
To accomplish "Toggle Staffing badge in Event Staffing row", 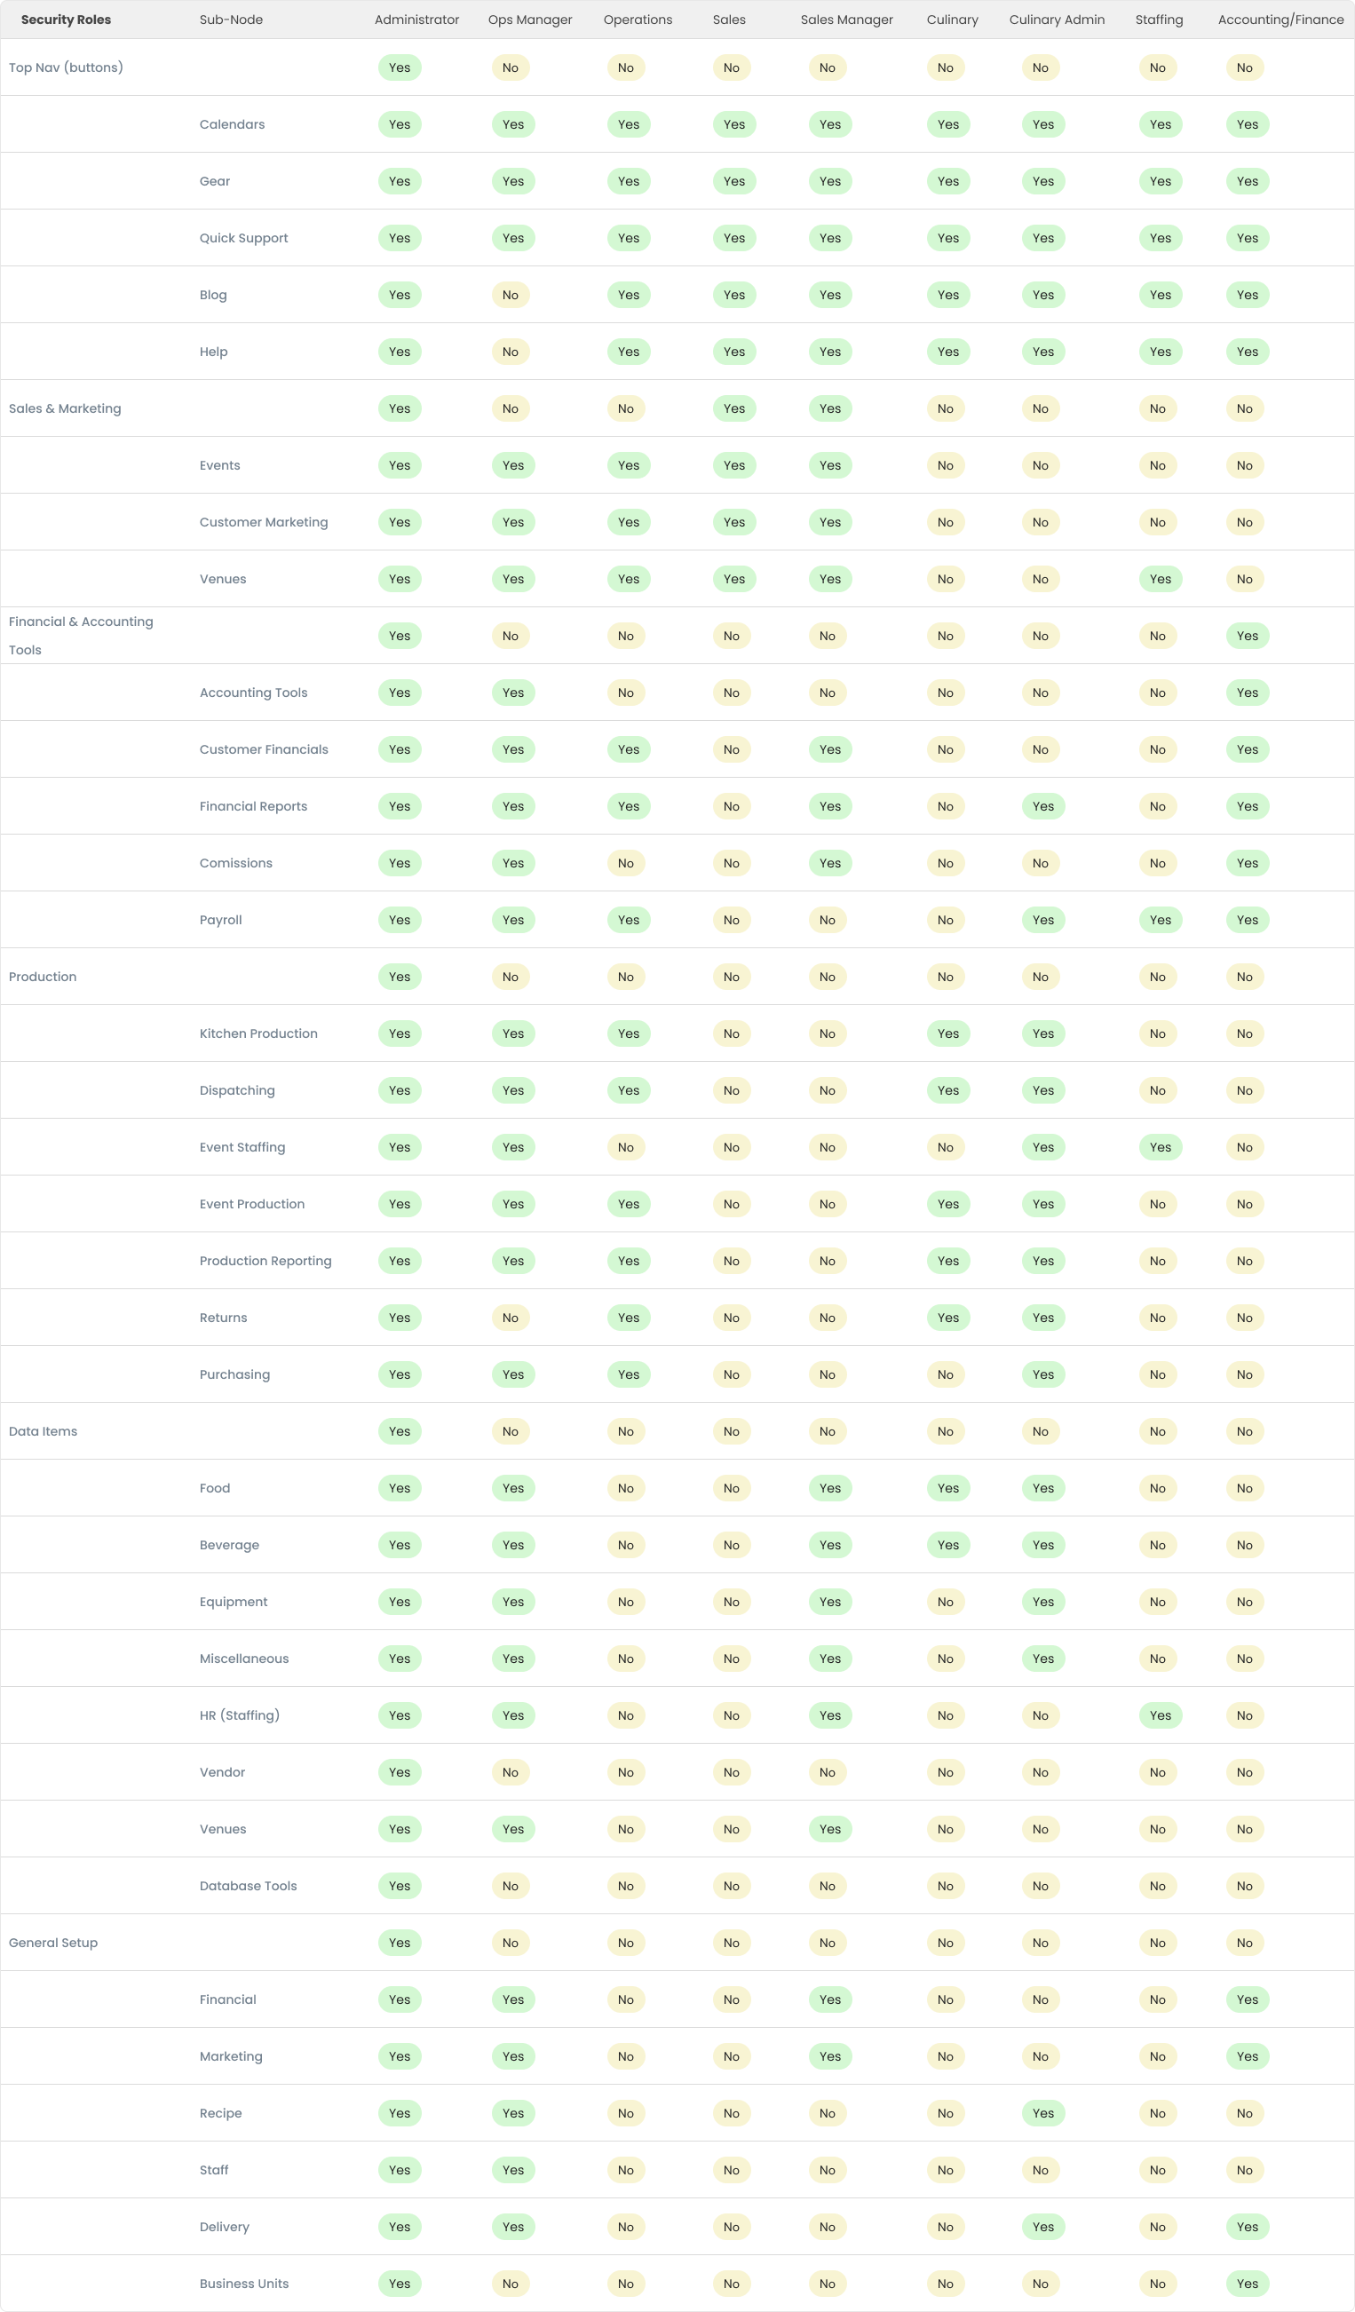I will (x=1160, y=1147).
